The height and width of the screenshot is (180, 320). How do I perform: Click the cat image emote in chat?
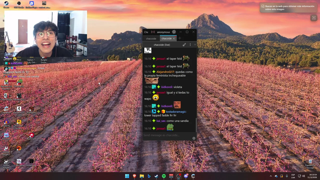click(x=151, y=80)
